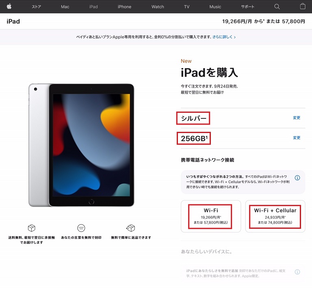
Task: Open the shopping bag icon
Action: 303,6
